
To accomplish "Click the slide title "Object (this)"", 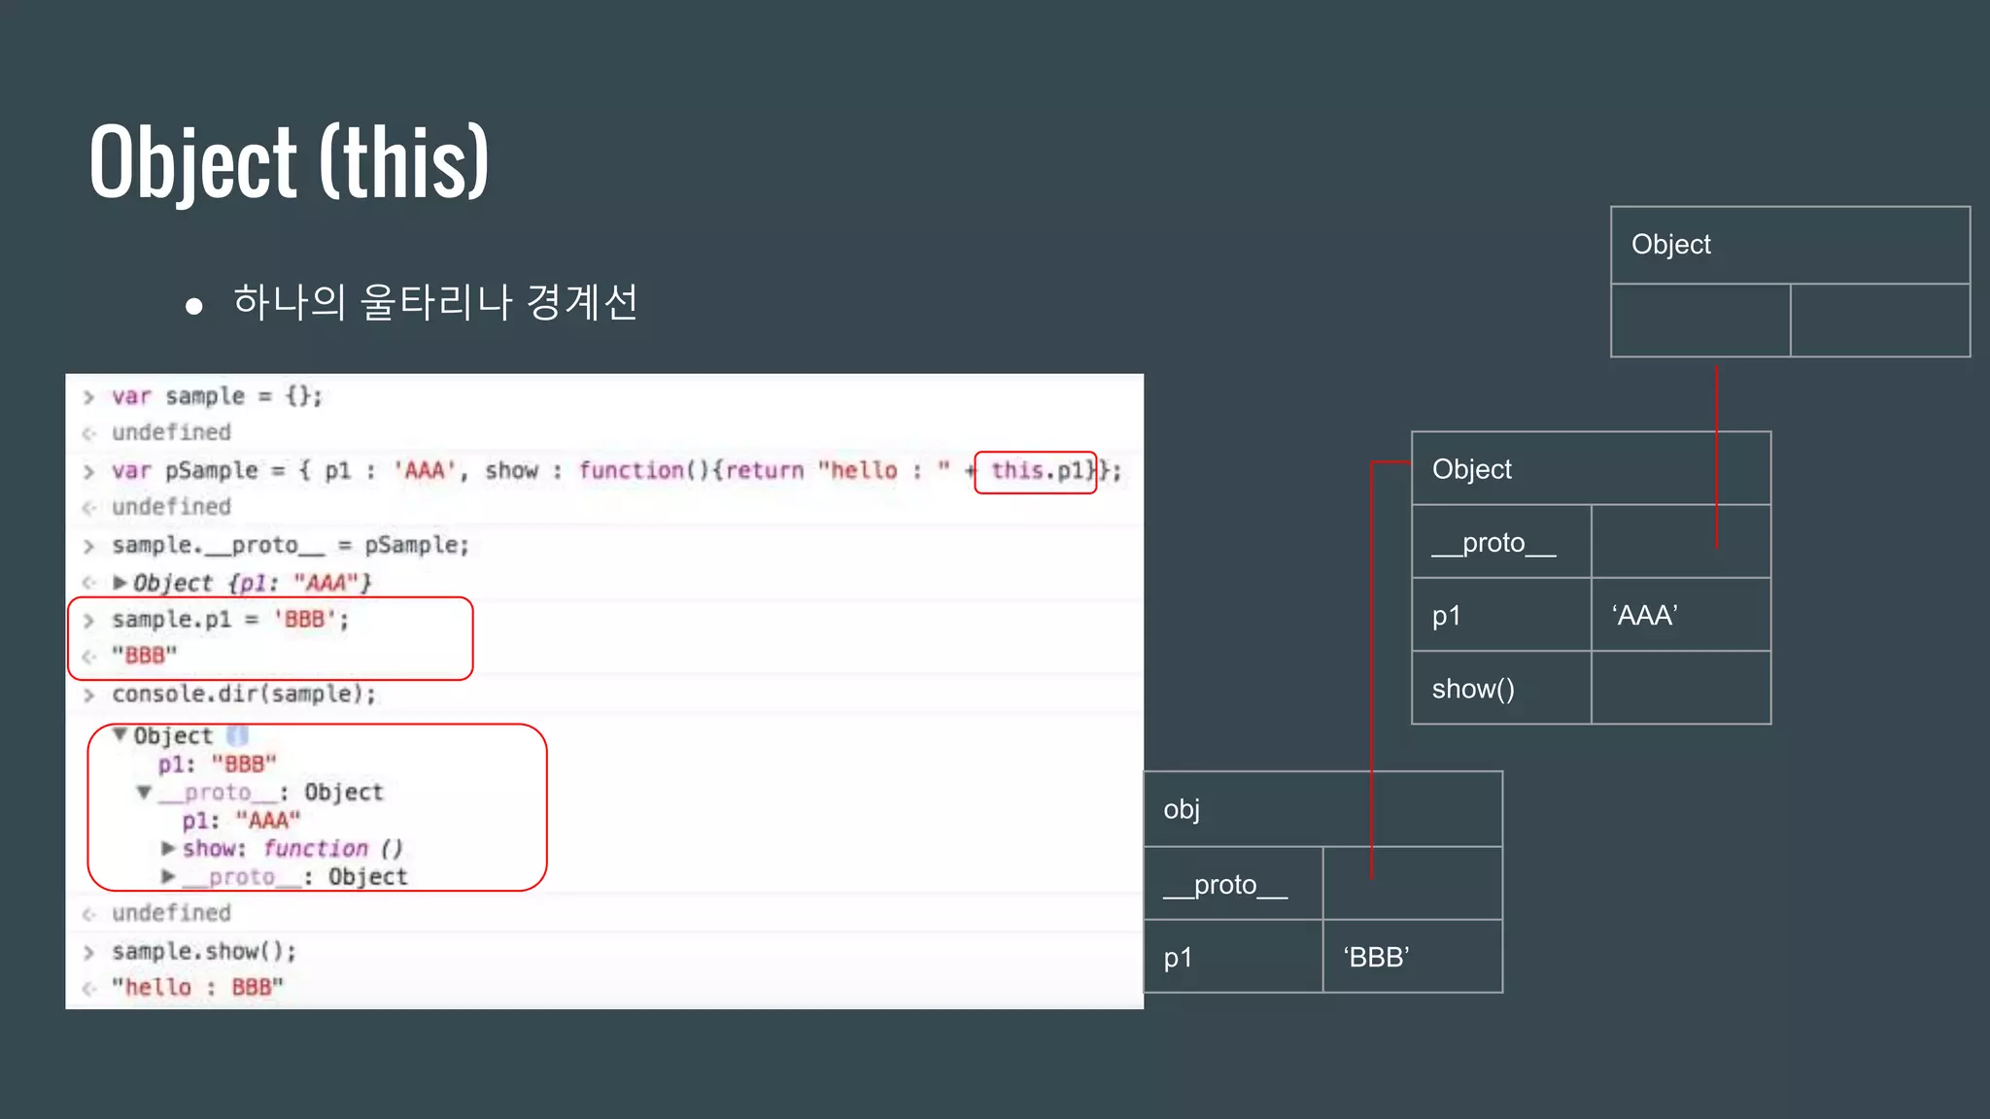I will tap(289, 162).
